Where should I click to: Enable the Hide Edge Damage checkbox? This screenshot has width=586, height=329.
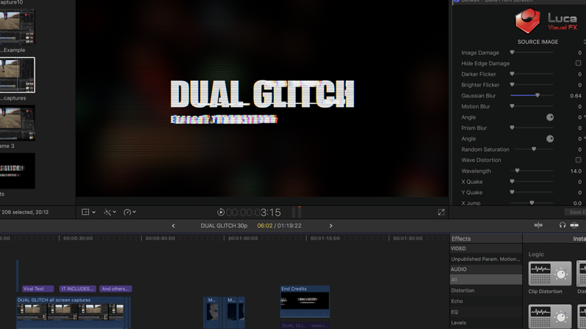tap(578, 64)
